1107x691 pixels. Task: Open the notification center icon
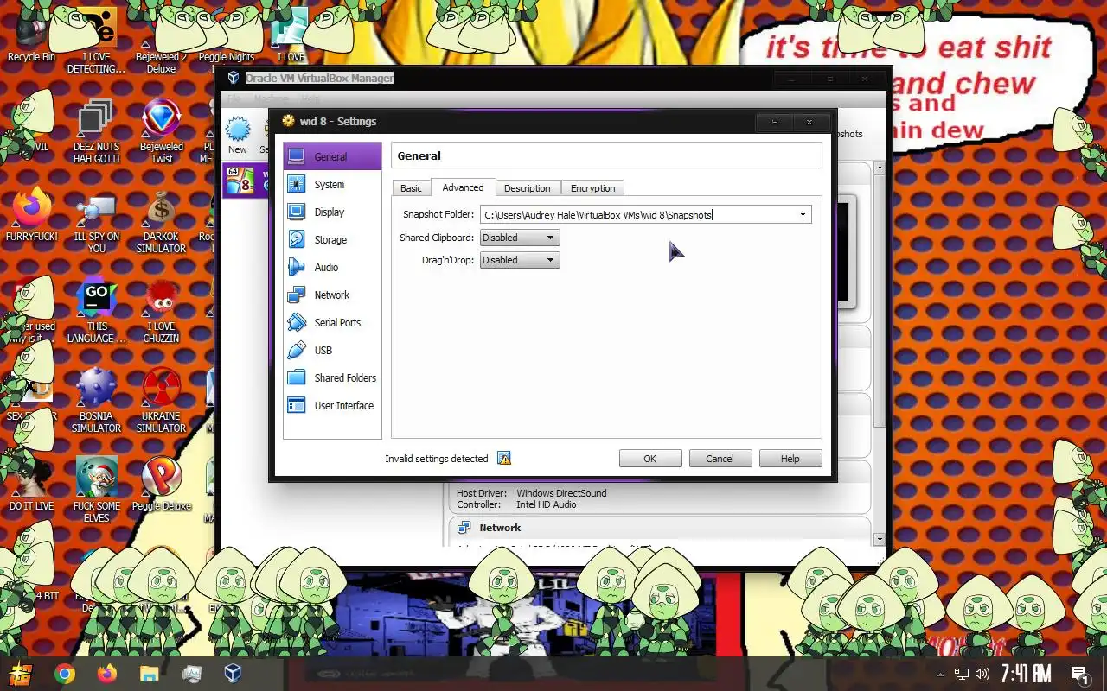point(1079,674)
